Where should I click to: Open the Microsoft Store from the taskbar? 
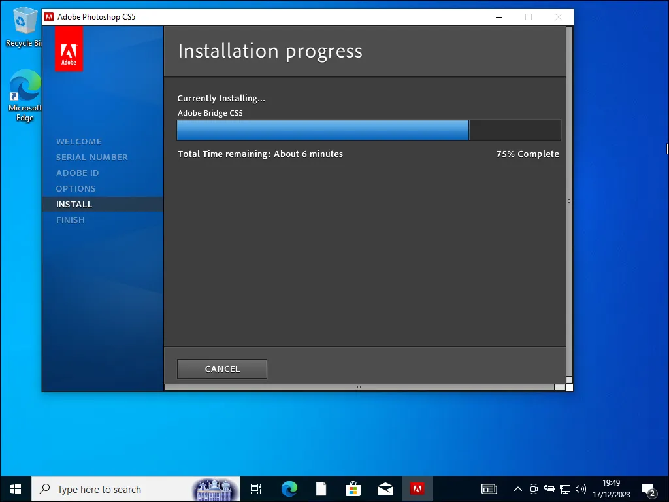353,488
